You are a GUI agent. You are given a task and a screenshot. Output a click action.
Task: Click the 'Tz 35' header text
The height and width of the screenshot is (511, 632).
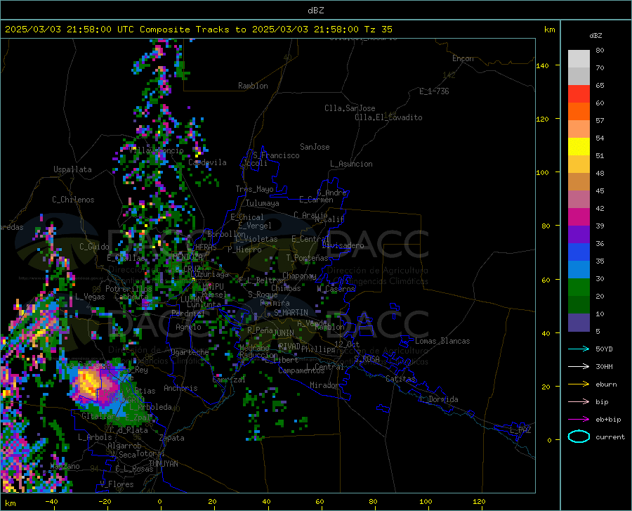378,30
